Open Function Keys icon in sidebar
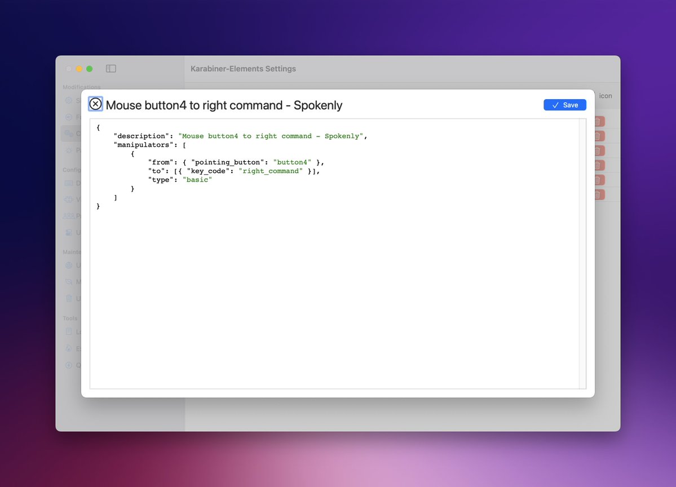 click(x=69, y=117)
